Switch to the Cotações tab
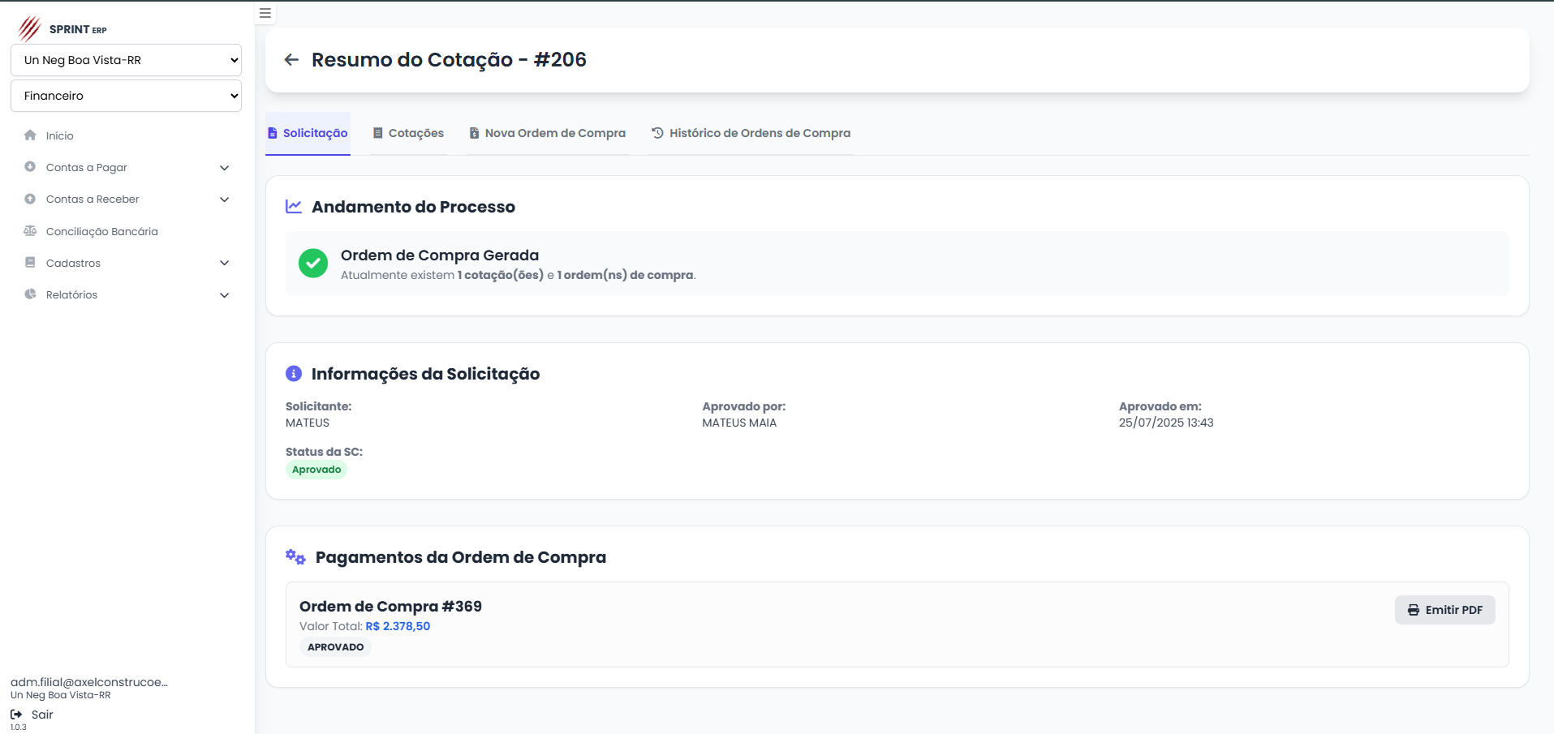The width and height of the screenshot is (1554, 734). click(408, 133)
